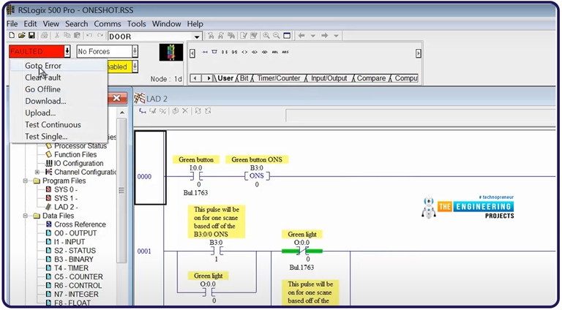Click the tab strip scroll-left arrow
This screenshot has width=562, height=310.
coord(195,78)
